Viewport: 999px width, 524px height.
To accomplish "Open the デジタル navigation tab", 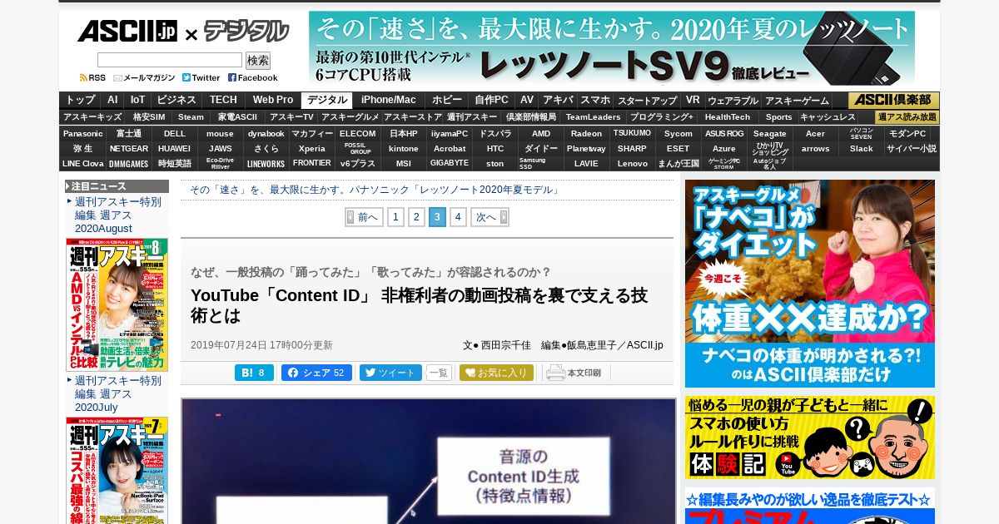I will click(327, 100).
